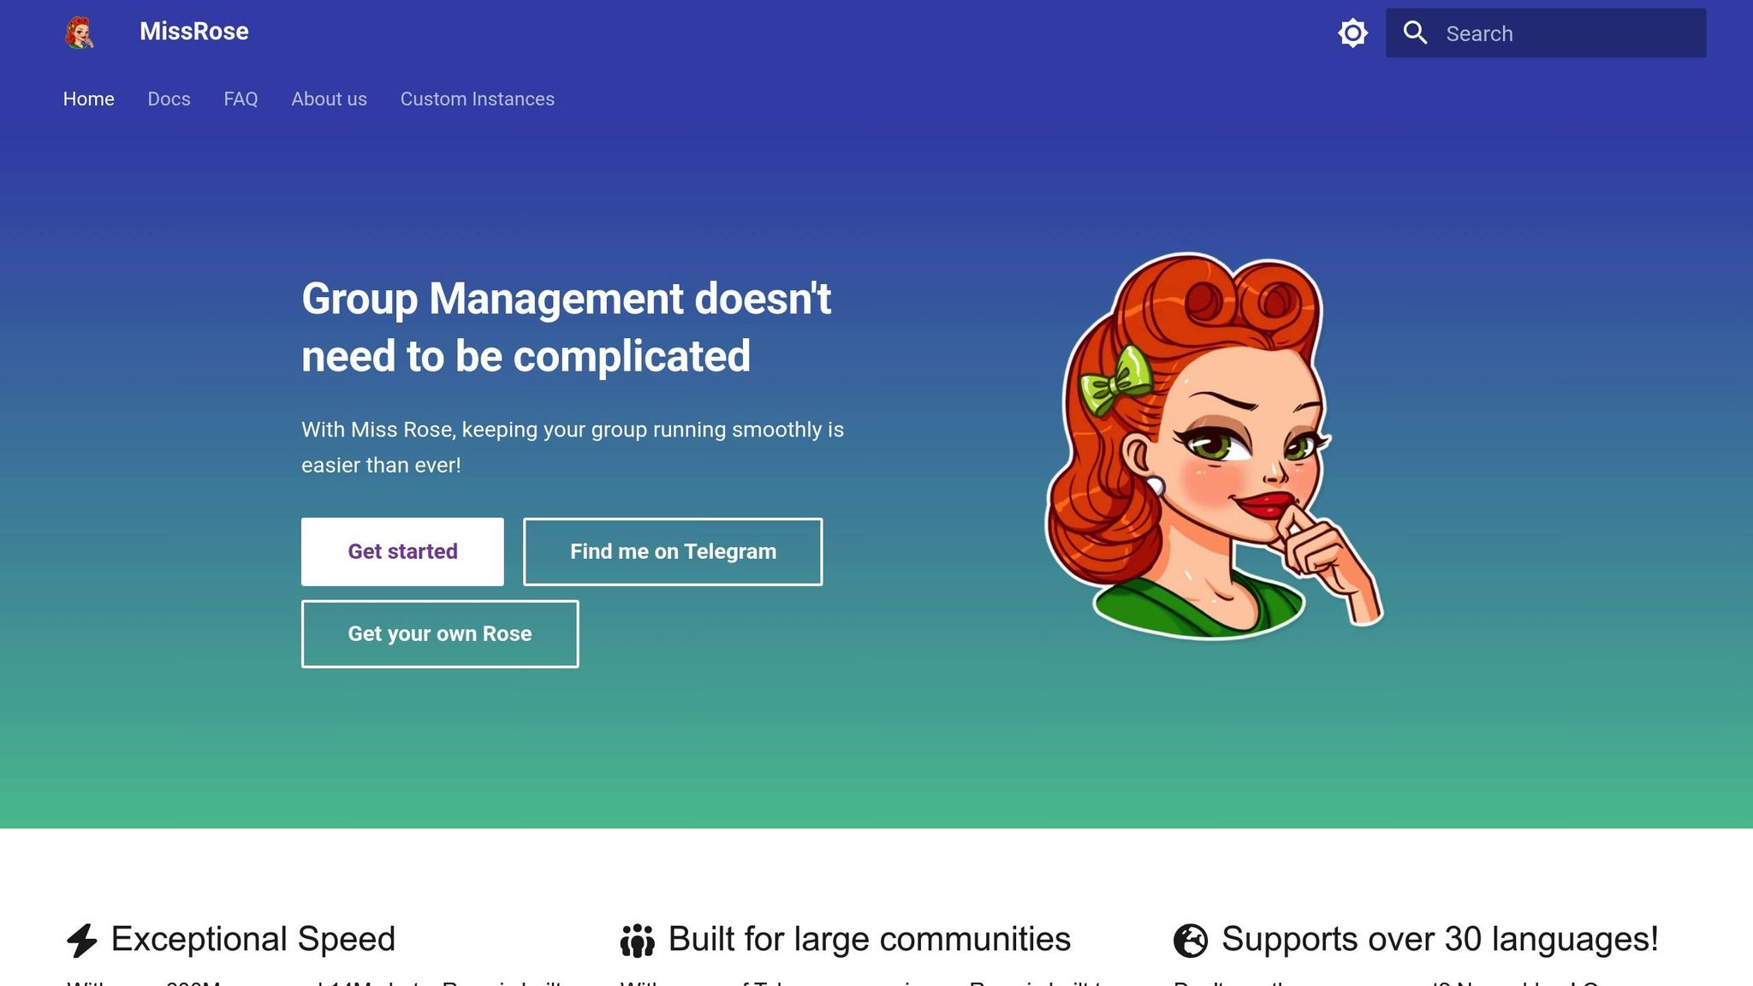Focus the Search input field
The image size is (1753, 986).
1545,33
